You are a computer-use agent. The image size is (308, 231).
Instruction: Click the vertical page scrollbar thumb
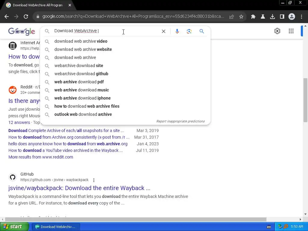(x=305, y=100)
